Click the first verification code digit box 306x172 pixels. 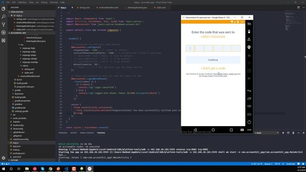(190, 48)
